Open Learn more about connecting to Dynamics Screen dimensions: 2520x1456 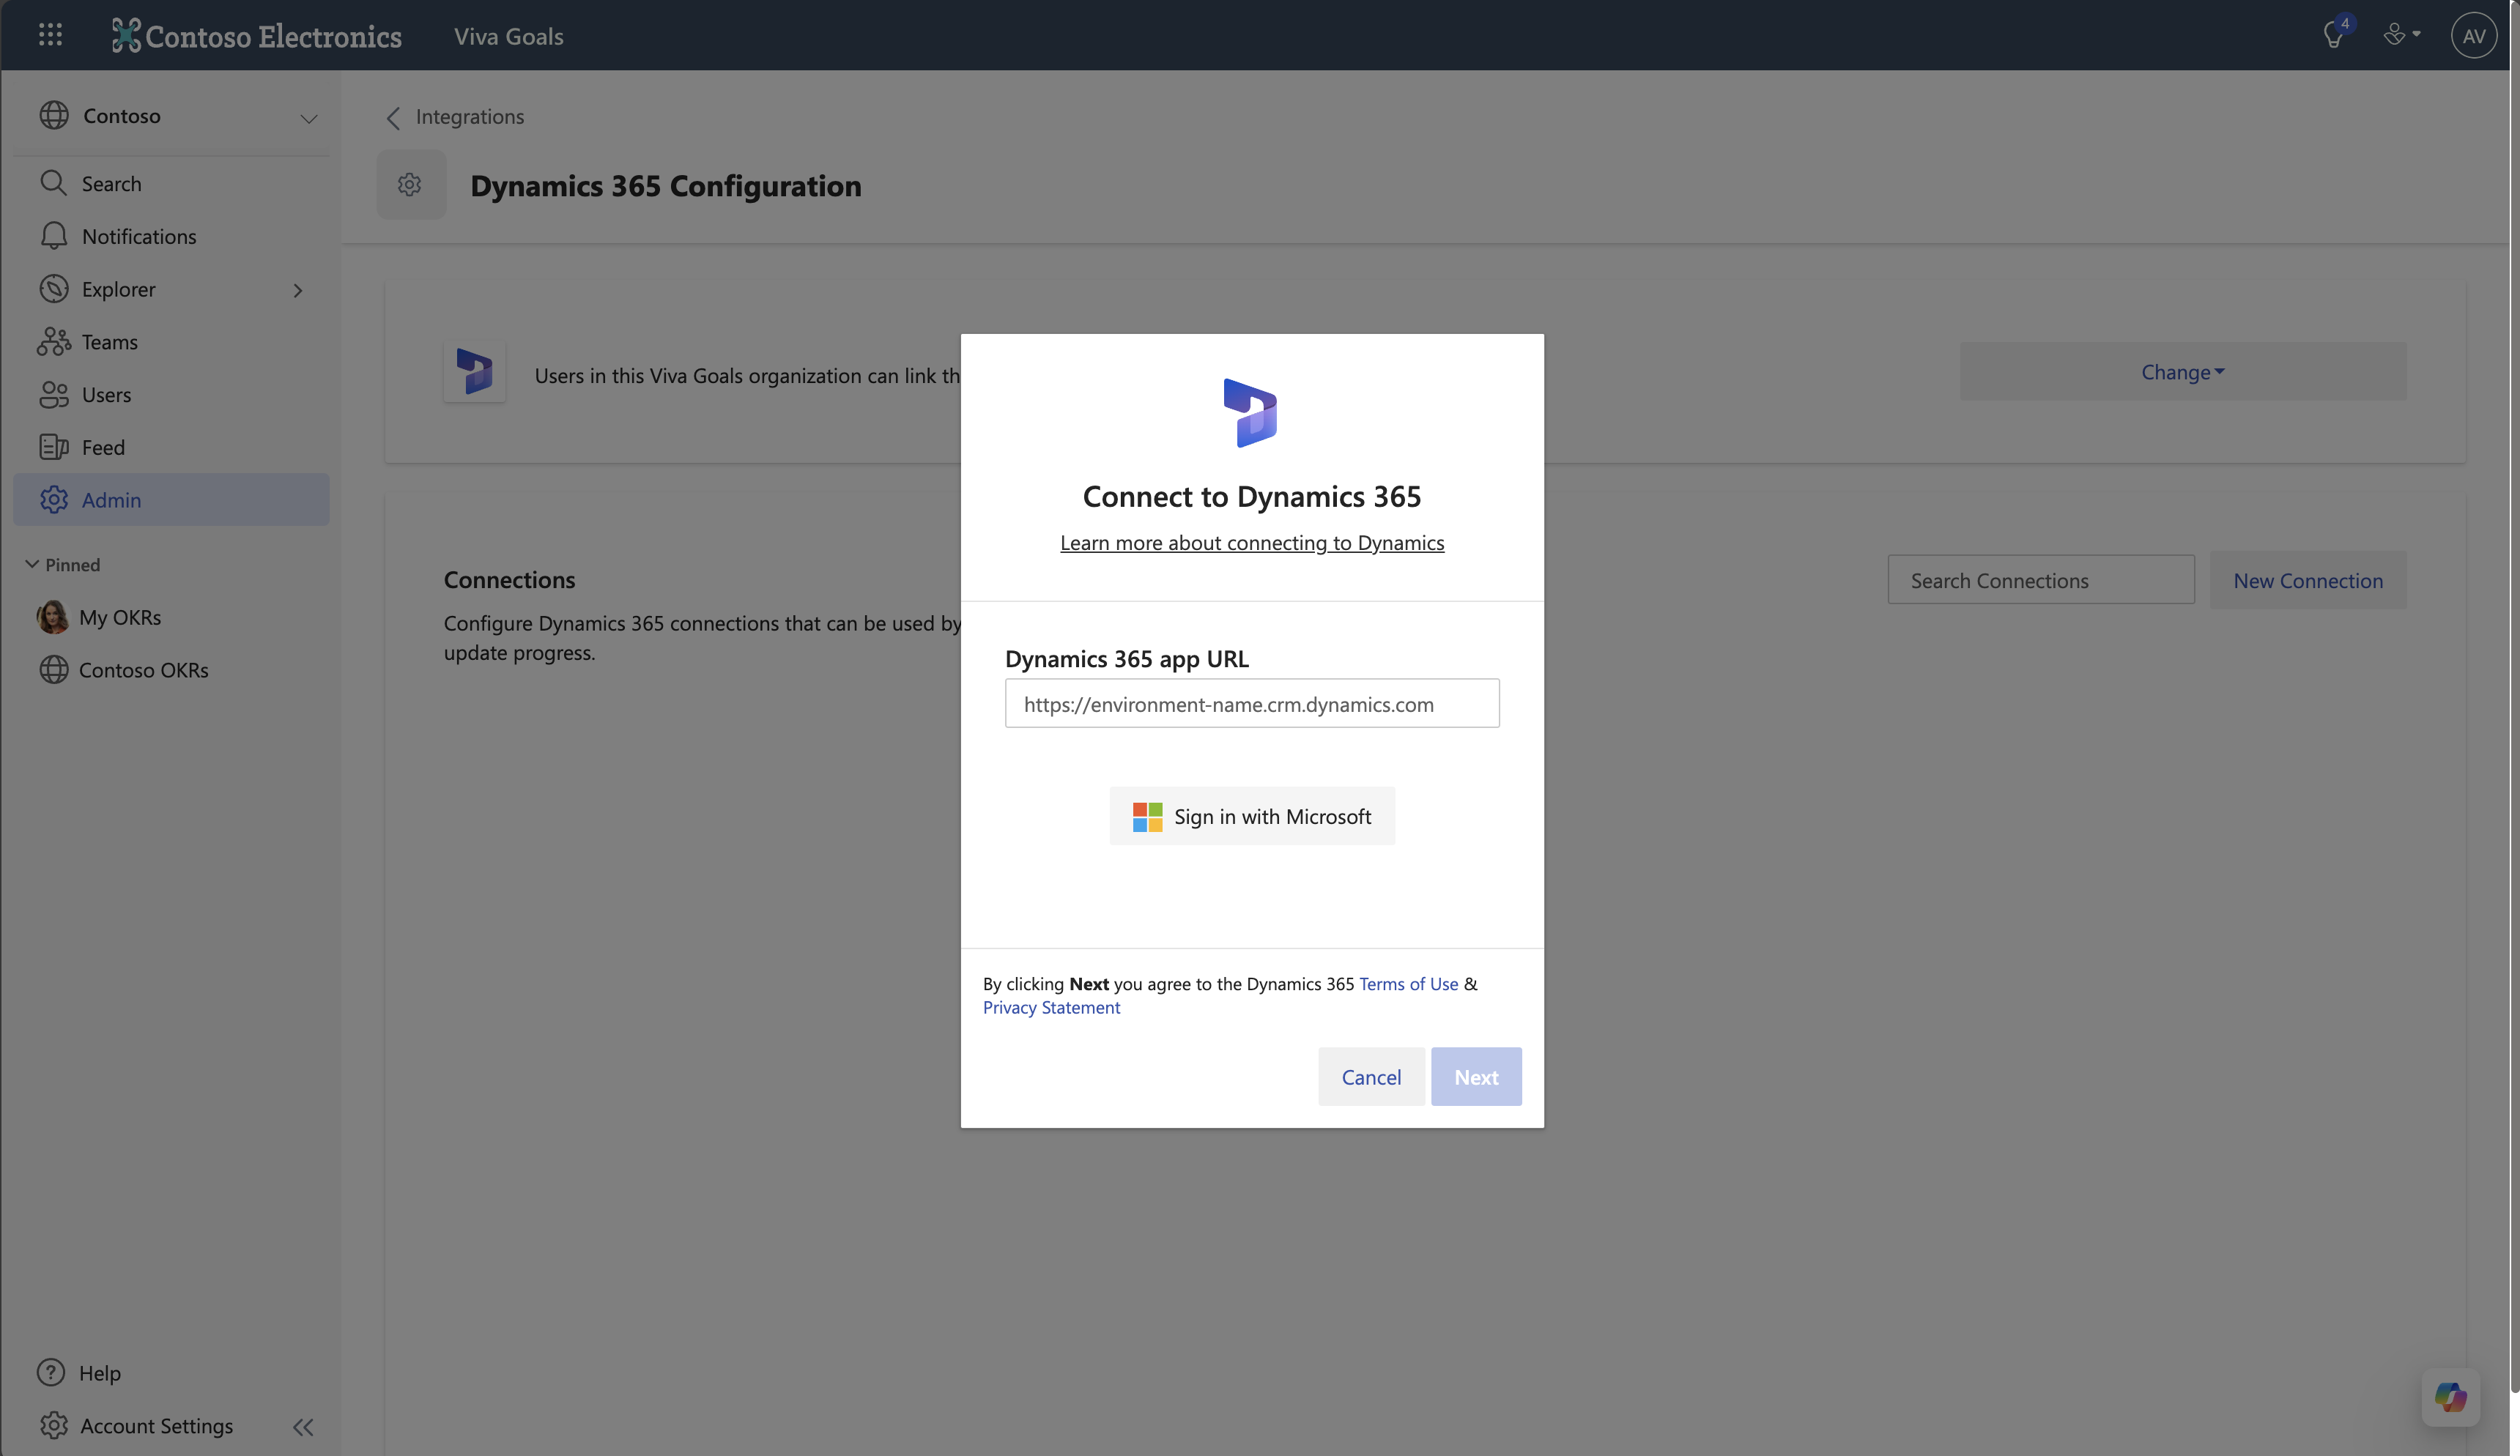click(x=1252, y=542)
